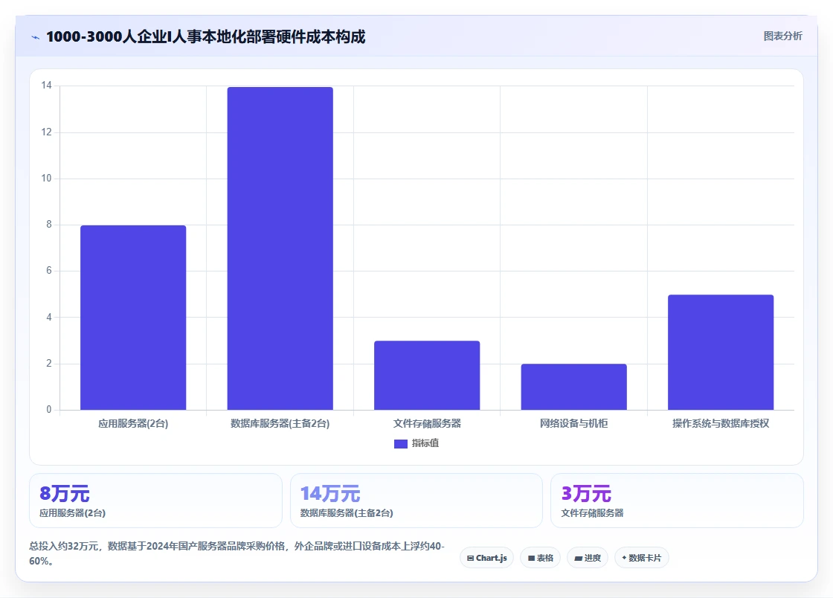Open the 14万元 data card
This screenshot has height=598, width=833.
tap(416, 501)
